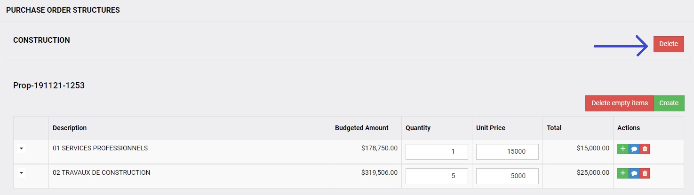Focus the Quantity field showing 1

point(437,152)
